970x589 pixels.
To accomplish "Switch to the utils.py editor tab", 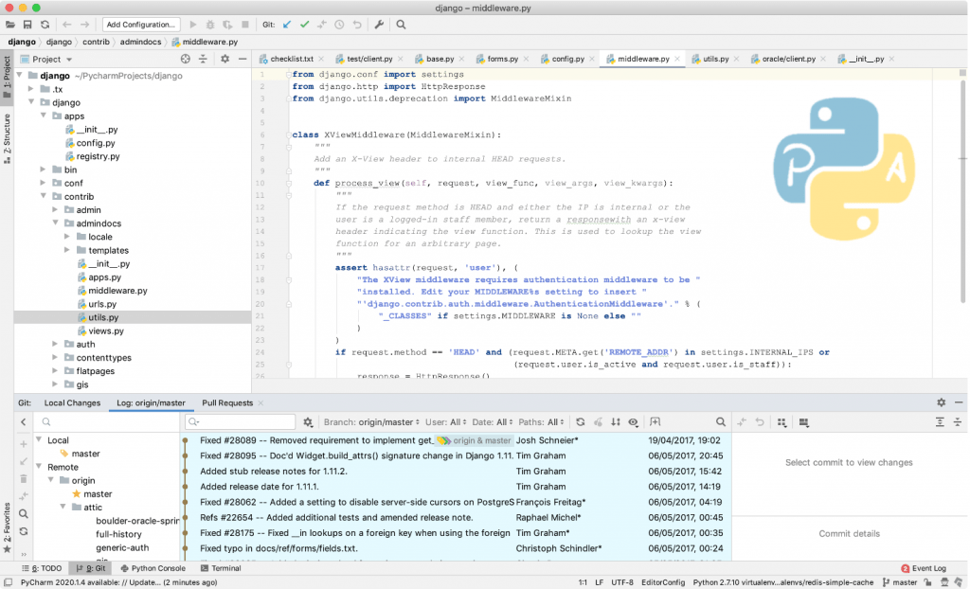I will pos(717,58).
